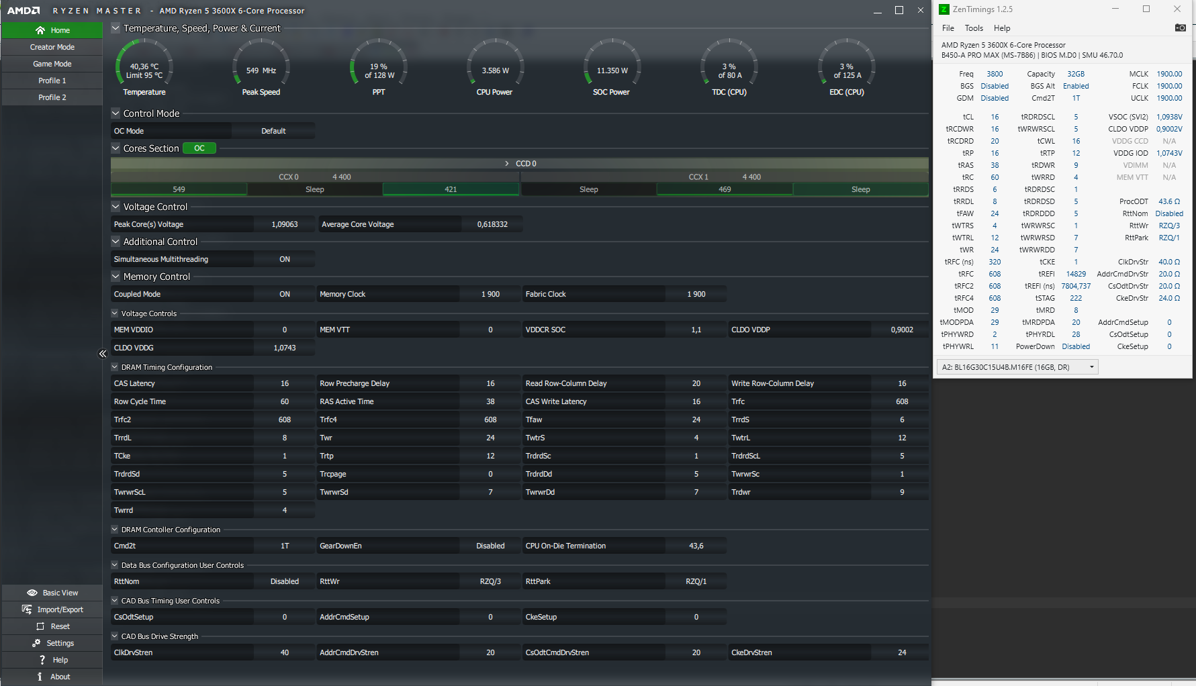Viewport: 1196px width, 686px height.
Task: Click the Settings label in sidebar
Action: pos(60,643)
